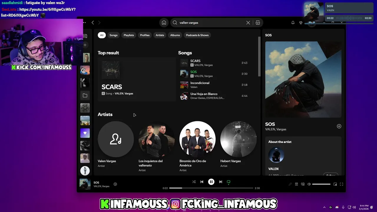Screen dimensions: 377x212
Task: Click the VALEN, Vargas link under SCARS top result
Action: point(124,93)
